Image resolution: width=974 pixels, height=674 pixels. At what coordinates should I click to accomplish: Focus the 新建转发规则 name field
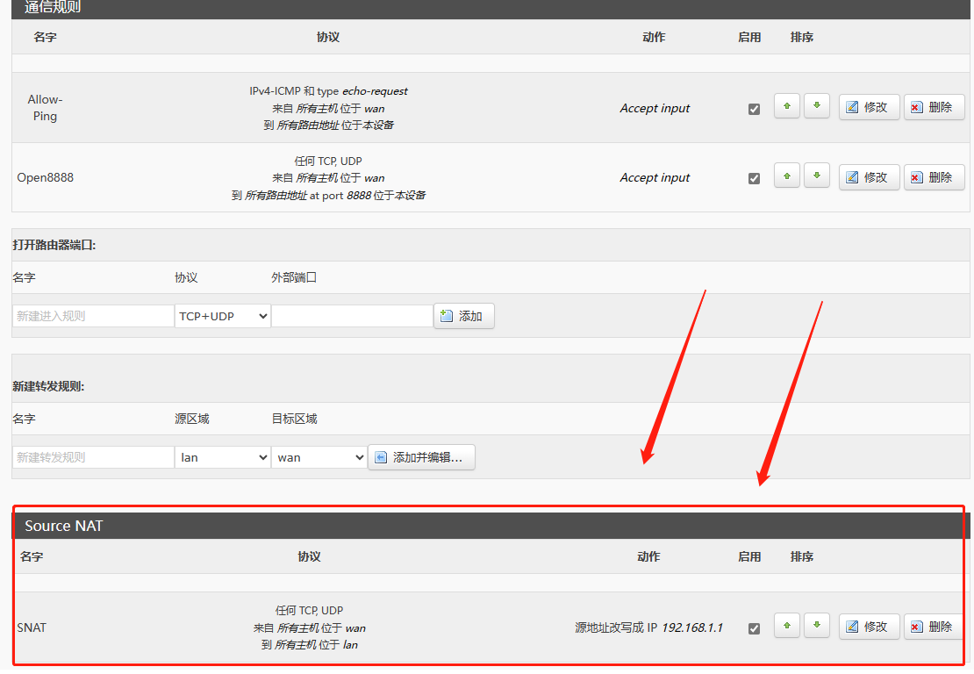click(x=93, y=457)
